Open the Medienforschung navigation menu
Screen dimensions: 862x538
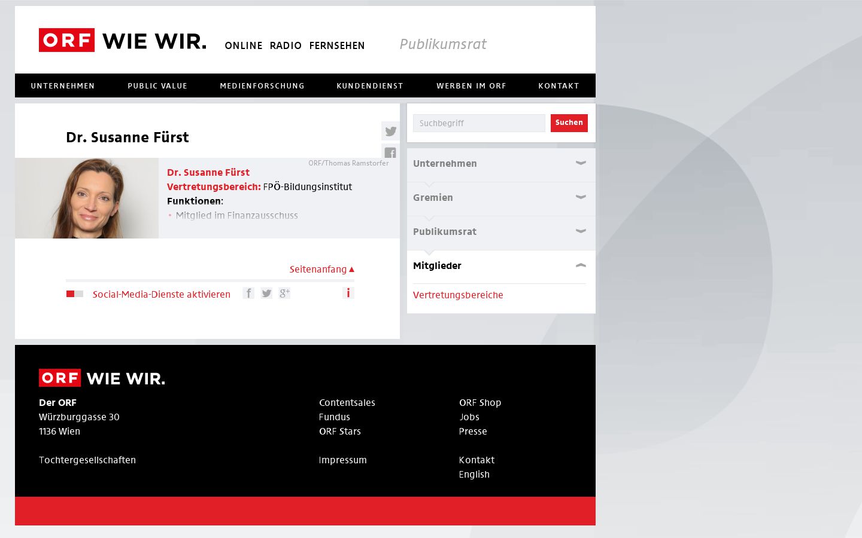pyautogui.click(x=262, y=85)
